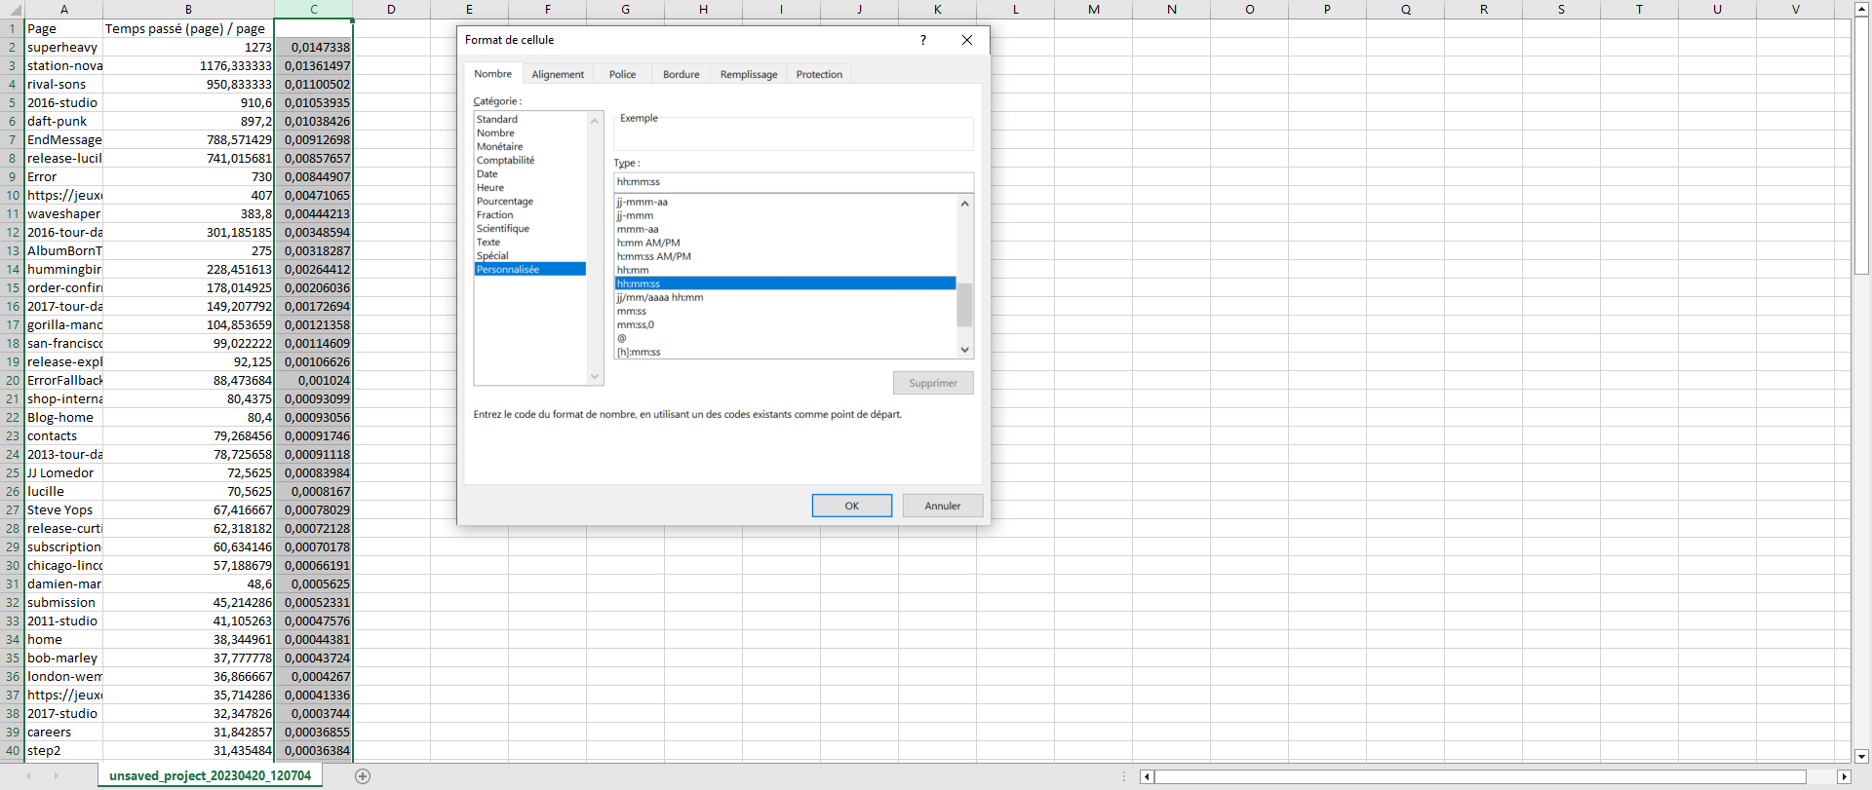This screenshot has height=790, width=1872.
Task: Click the worksheet vertical scroll down arrow
Action: coord(1861,756)
